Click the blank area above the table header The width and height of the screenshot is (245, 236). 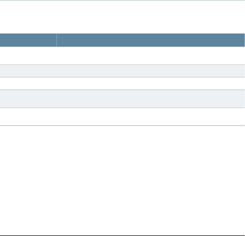(x=122, y=17)
